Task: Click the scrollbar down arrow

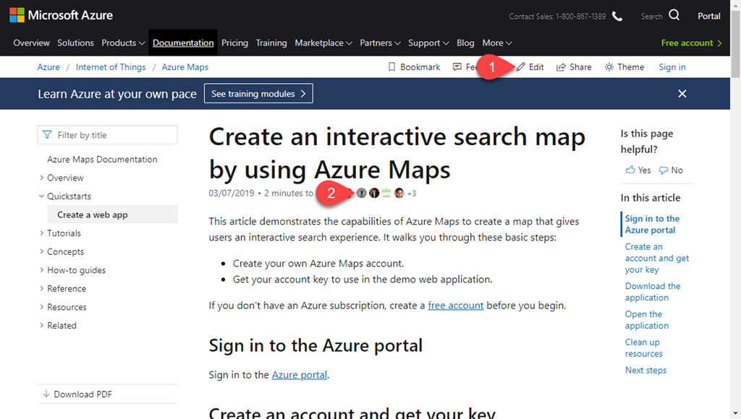Action: click(736, 414)
